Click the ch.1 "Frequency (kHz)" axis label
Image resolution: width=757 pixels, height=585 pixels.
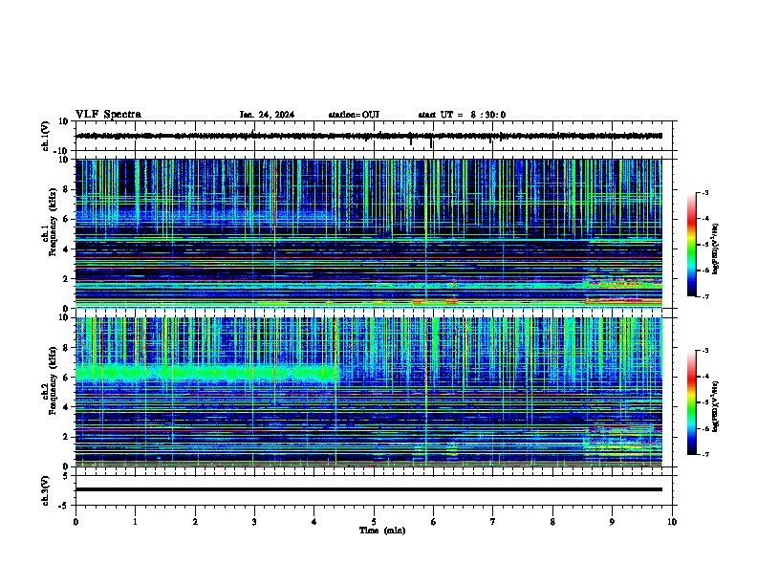pyautogui.click(x=53, y=222)
